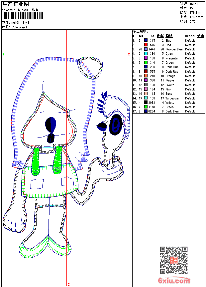Select the Green swatch with 340 stitches
The width and height of the screenshot is (206, 287).
(x=146, y=62)
